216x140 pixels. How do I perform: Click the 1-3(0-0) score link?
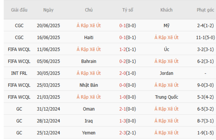(x=127, y=121)
